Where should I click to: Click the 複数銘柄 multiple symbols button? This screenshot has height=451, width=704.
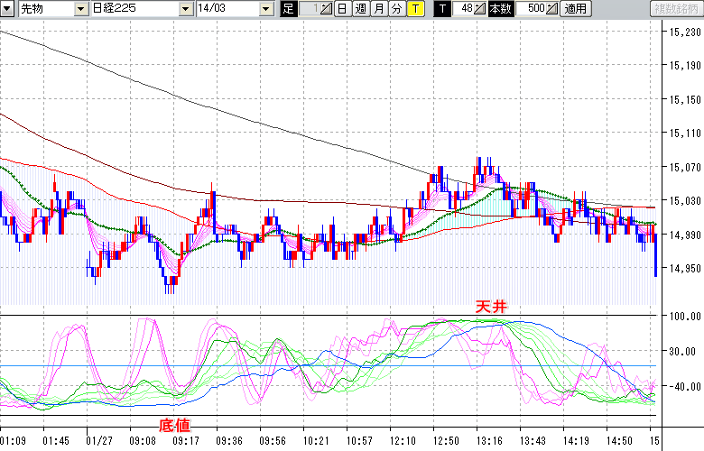pyautogui.click(x=675, y=8)
